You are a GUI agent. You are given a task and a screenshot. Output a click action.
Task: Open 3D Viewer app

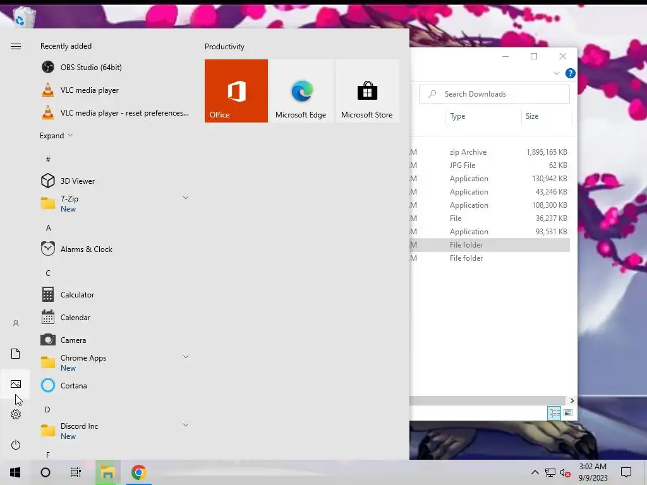pyautogui.click(x=115, y=181)
